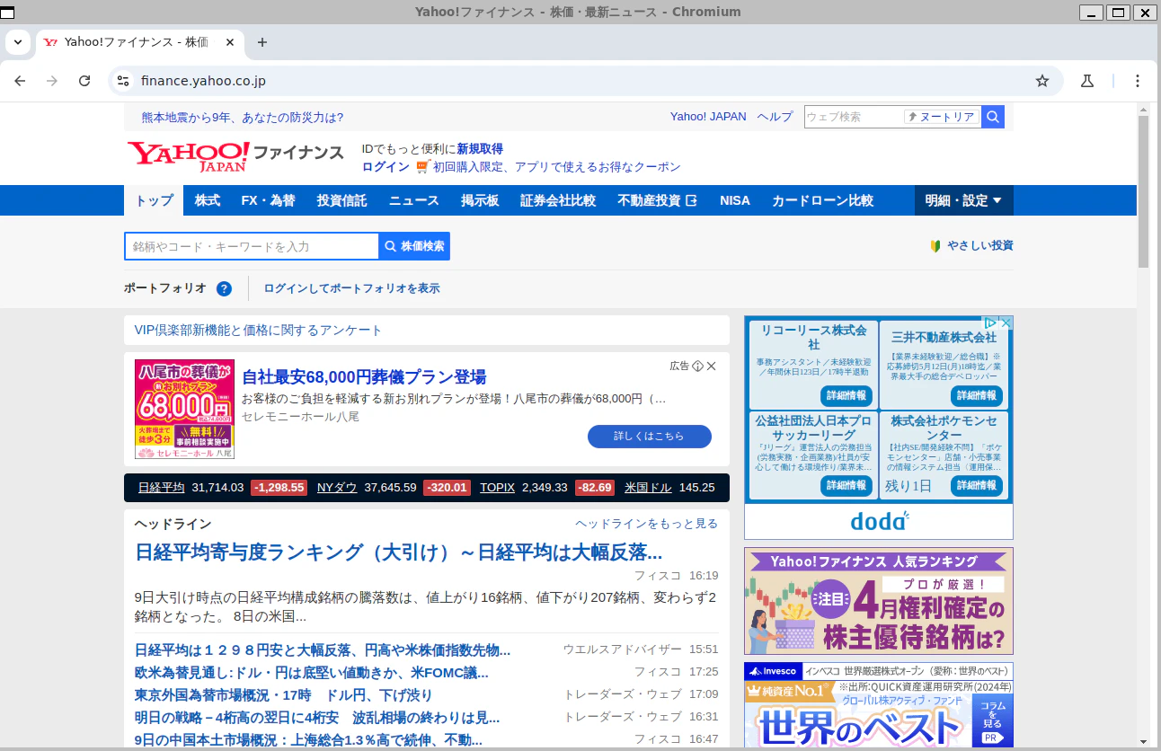The image size is (1161, 751).
Task: Open 明日の戦略 news link
Action: (x=317, y=718)
